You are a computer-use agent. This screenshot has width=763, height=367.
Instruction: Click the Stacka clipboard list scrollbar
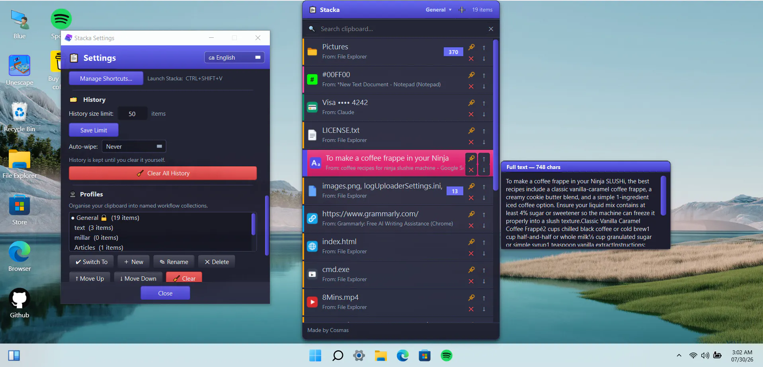pos(496,115)
